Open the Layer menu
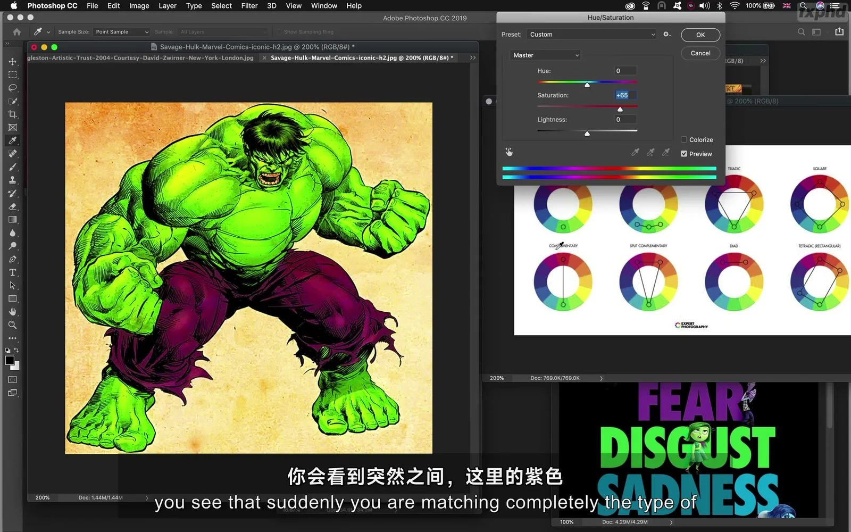This screenshot has width=851, height=532. [x=168, y=6]
